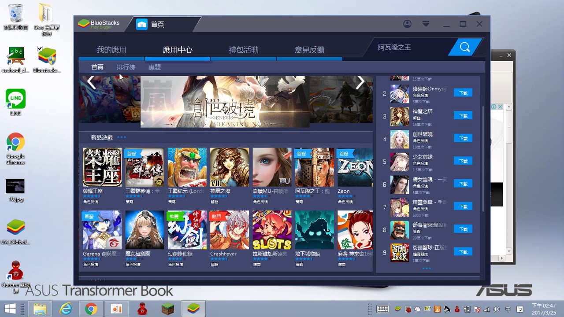The height and width of the screenshot is (317, 564).
Task: Open the Windows Start button
Action: (10, 309)
